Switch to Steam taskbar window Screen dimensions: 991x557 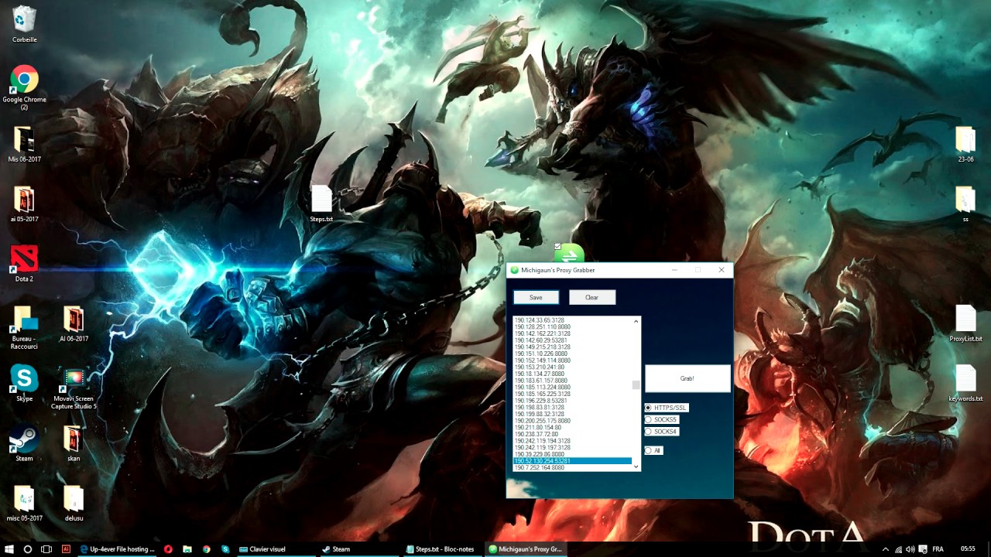point(360,549)
